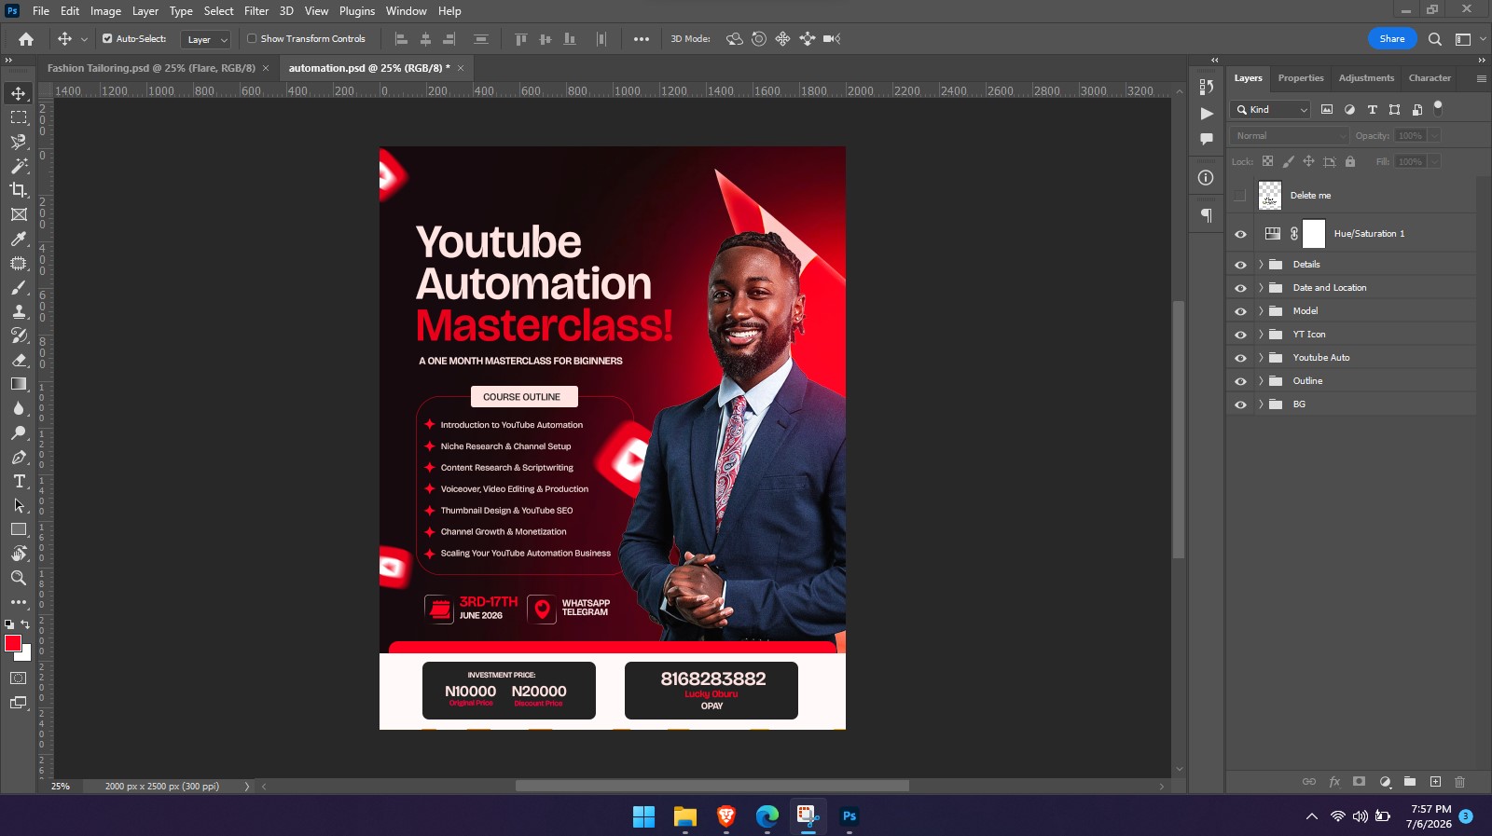Switch to the Properties panel tab
Viewport: 1492px width, 836px height.
tap(1301, 78)
